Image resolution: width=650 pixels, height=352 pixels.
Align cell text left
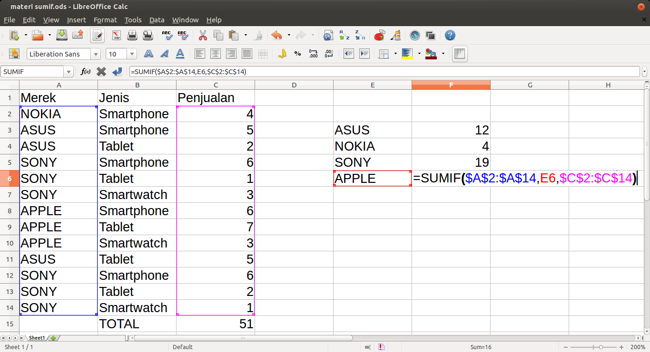pyautogui.click(x=200, y=54)
